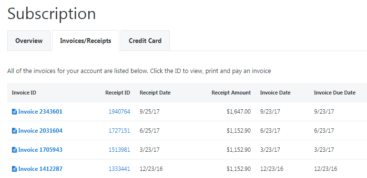Click the Receipt Amount column header
This screenshot has width=367, height=178.
pos(231,93)
